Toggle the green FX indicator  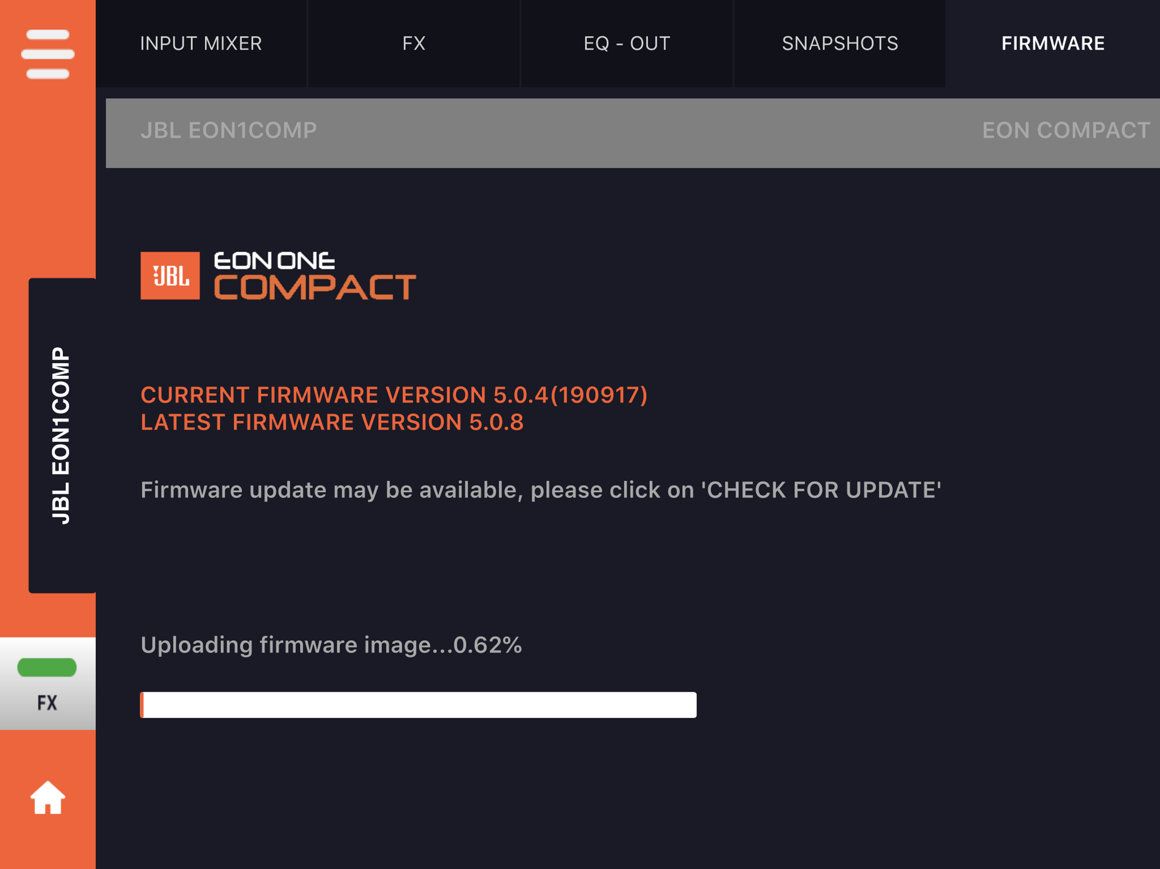coord(47,668)
